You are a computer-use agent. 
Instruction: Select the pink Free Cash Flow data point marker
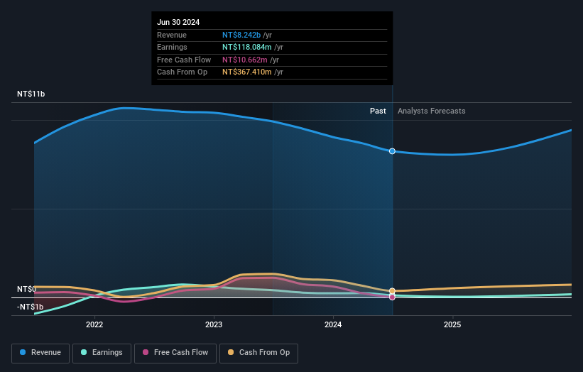coord(392,297)
